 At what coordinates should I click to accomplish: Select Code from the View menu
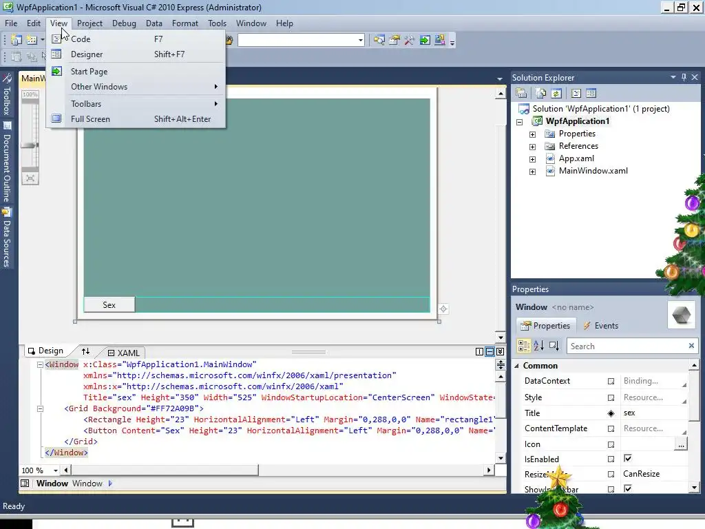point(135,39)
